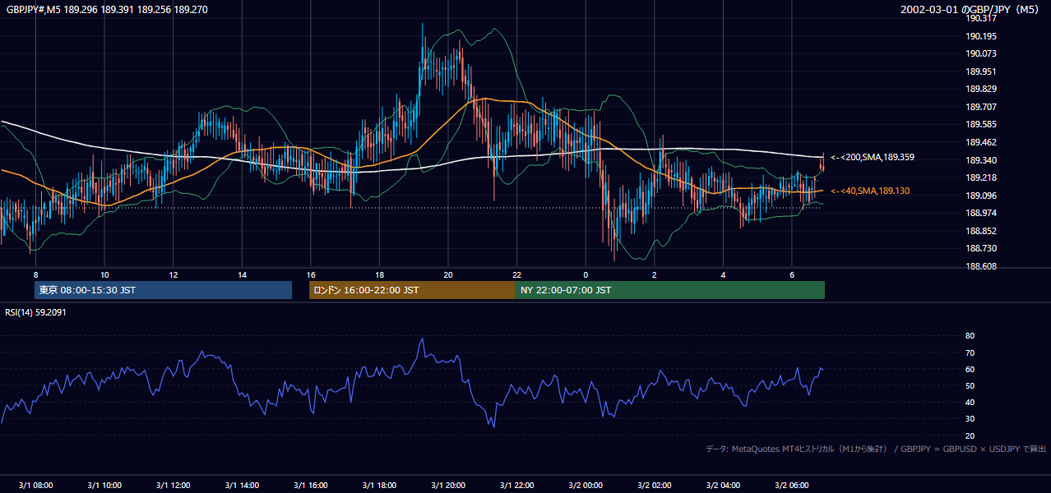Click the 3/1 18:00 bottom timeline label
Screen dimensions: 1051x493
click(x=380, y=485)
